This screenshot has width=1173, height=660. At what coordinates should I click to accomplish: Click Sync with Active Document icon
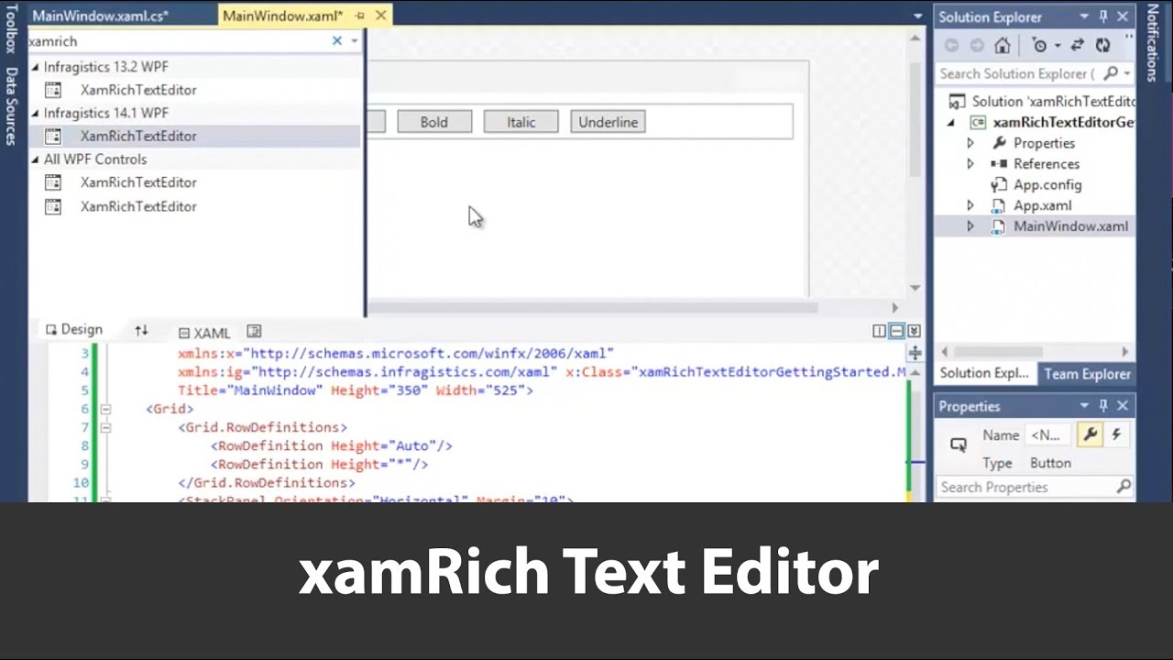[x=1078, y=46]
